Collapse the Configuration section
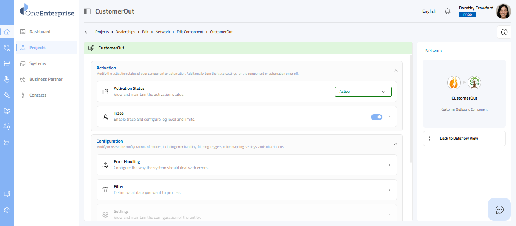Viewport: 516px width, 226px height. coord(395,144)
